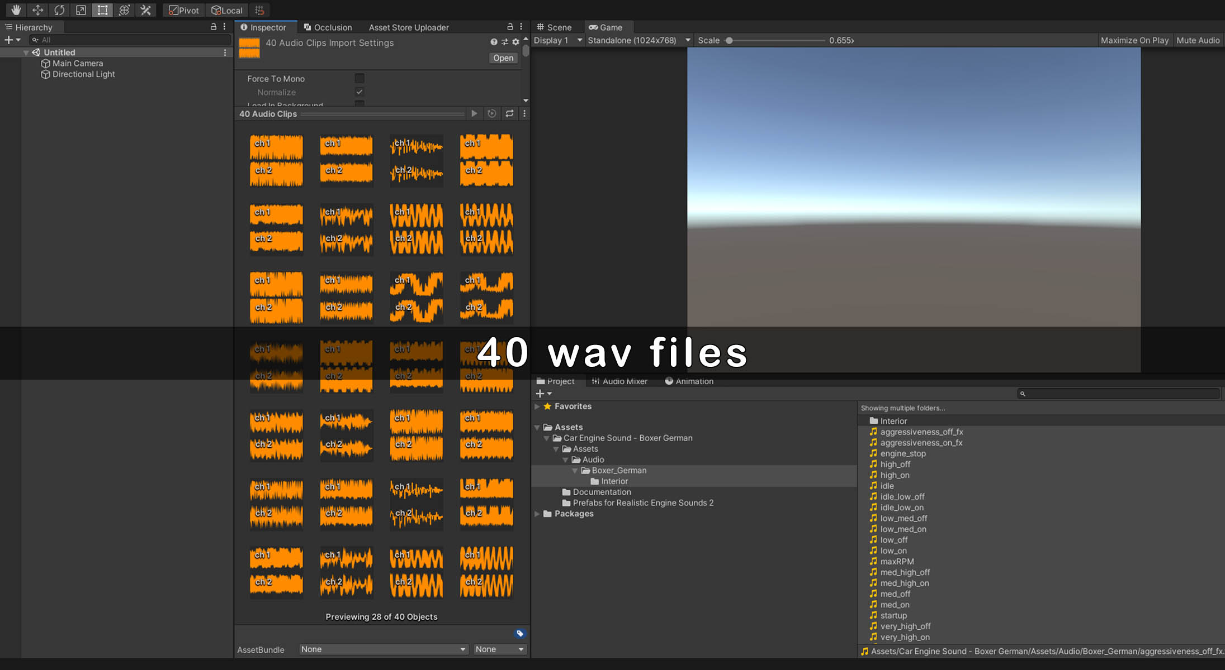
Task: Select the Move tool
Action: (x=37, y=10)
